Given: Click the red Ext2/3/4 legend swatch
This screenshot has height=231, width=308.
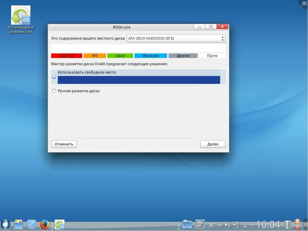Looking at the screenshot, I should 67,56.
